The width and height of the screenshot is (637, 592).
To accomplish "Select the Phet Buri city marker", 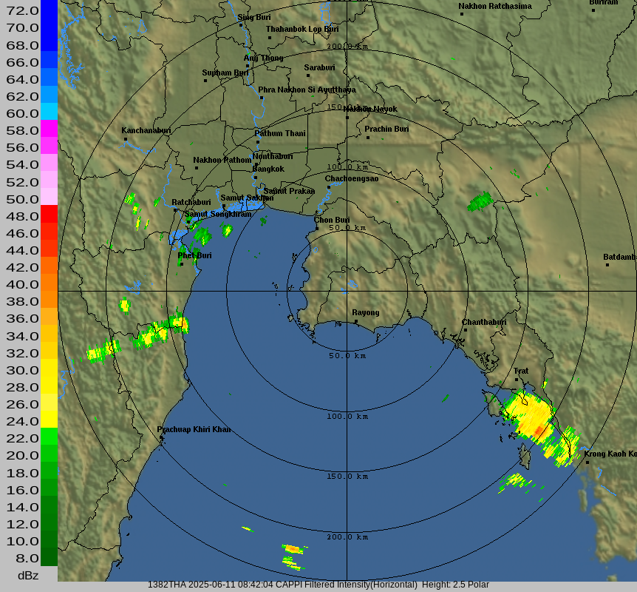I will tap(180, 263).
